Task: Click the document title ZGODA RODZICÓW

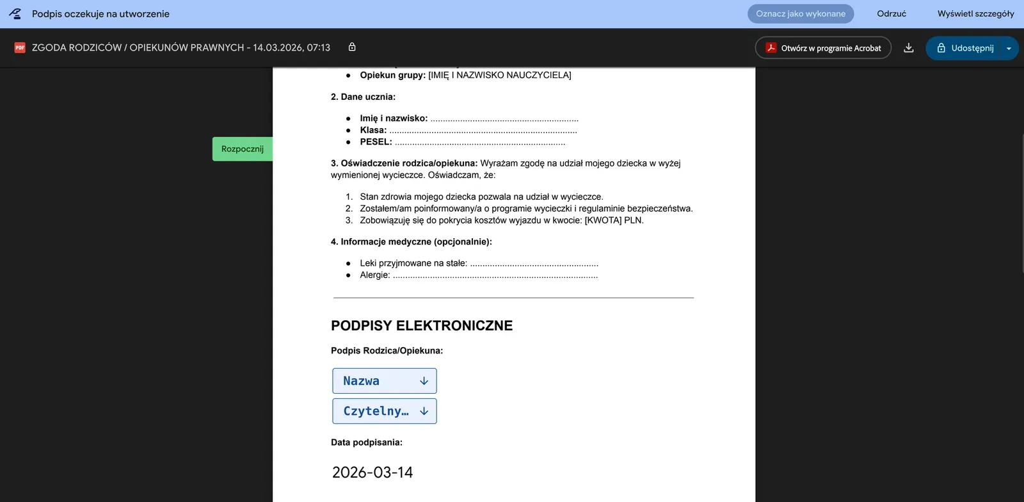Action: coord(181,47)
